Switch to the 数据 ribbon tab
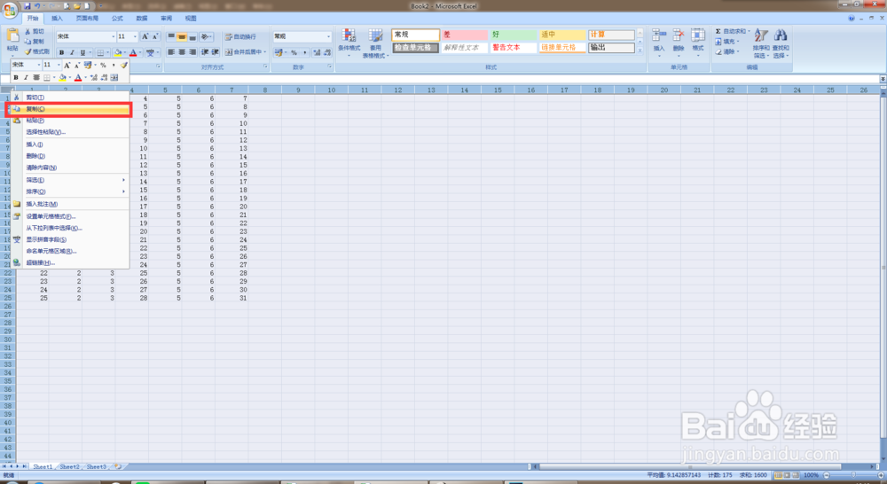The height and width of the screenshot is (484, 887). pyautogui.click(x=141, y=18)
